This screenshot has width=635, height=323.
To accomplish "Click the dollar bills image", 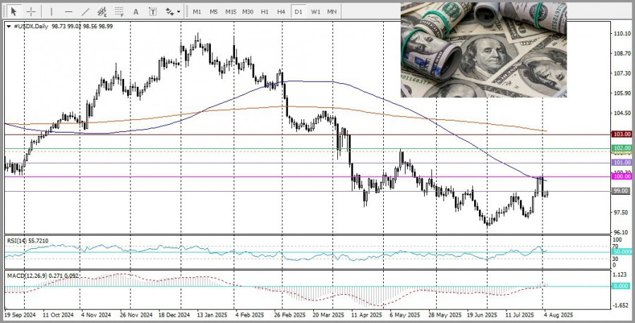I will tap(483, 50).
